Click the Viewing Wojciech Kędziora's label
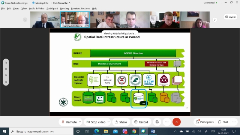This screenshot has height=135, width=240. coord(120,33)
